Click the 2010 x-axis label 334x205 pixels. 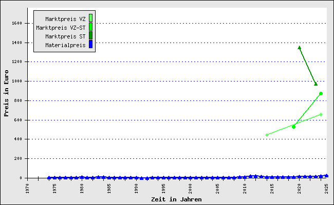245,189
